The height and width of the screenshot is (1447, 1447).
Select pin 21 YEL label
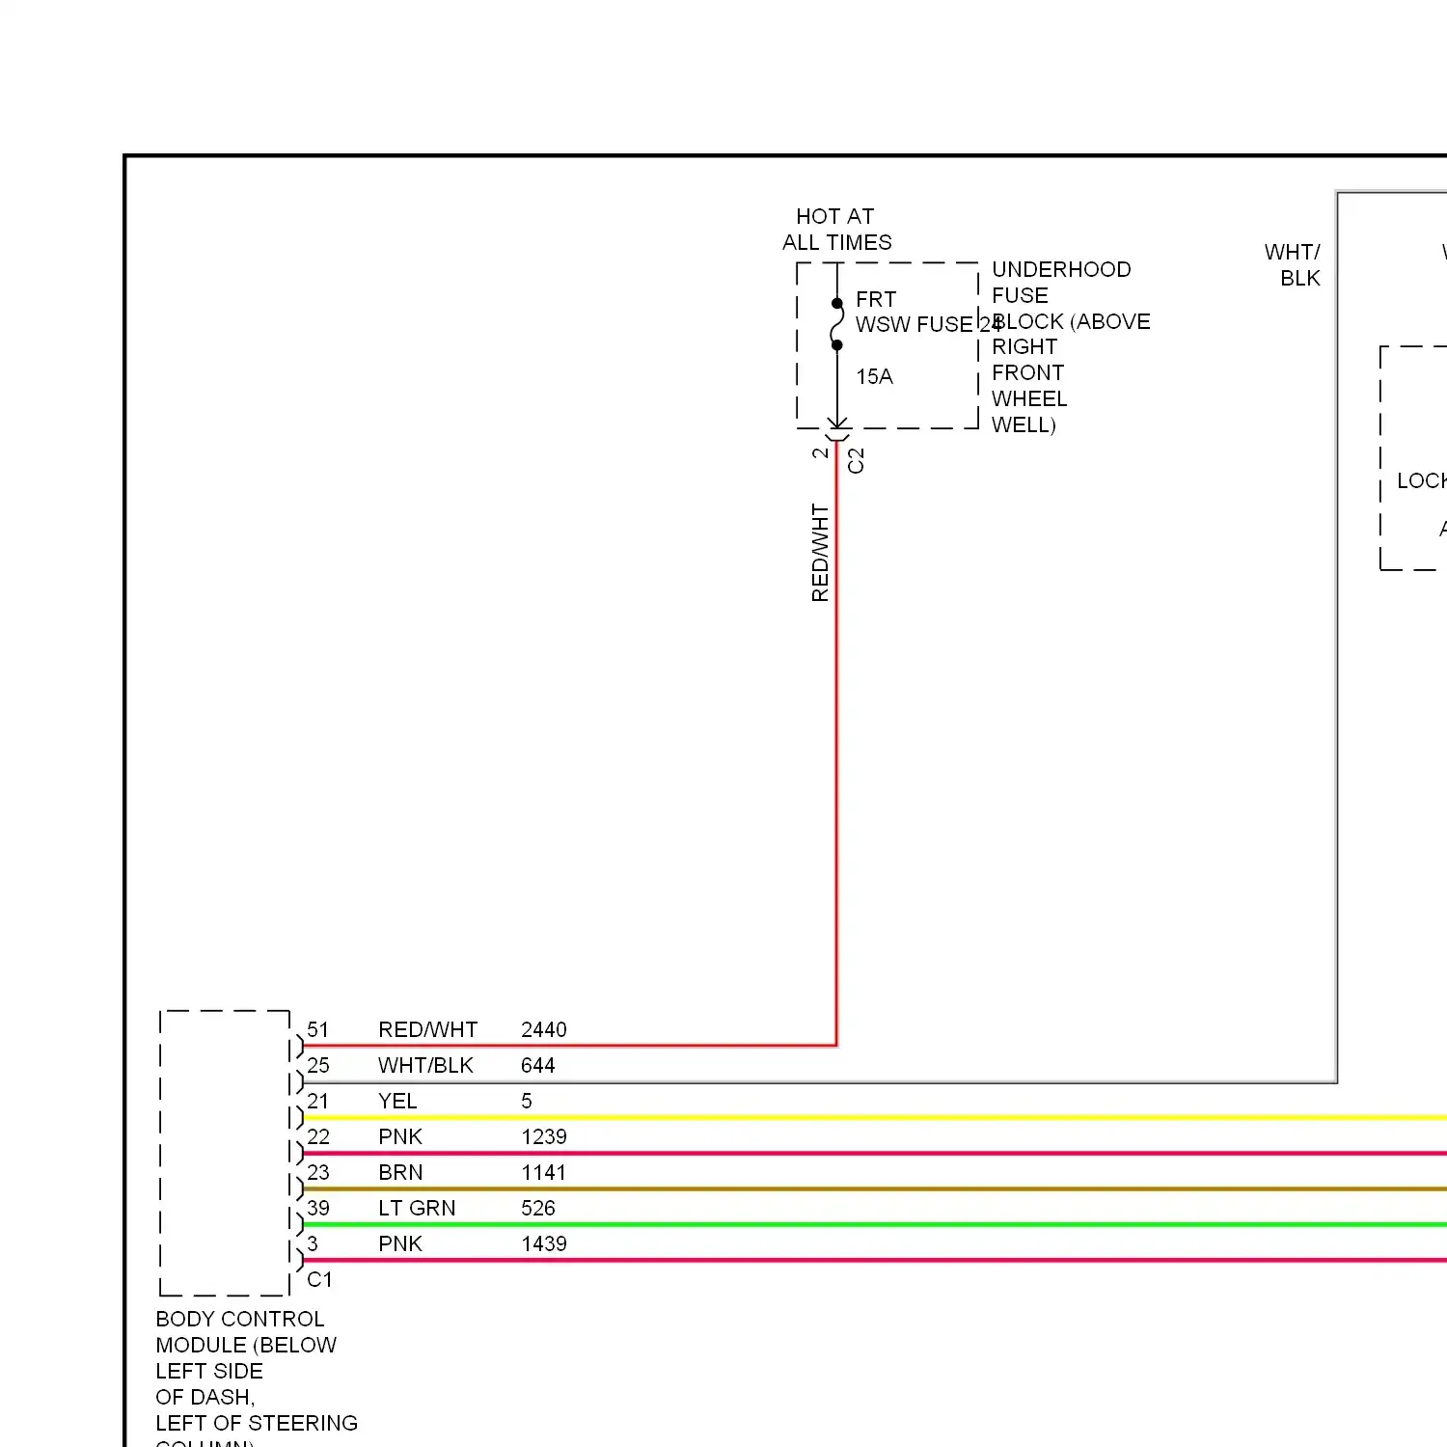pyautogui.click(x=397, y=1101)
